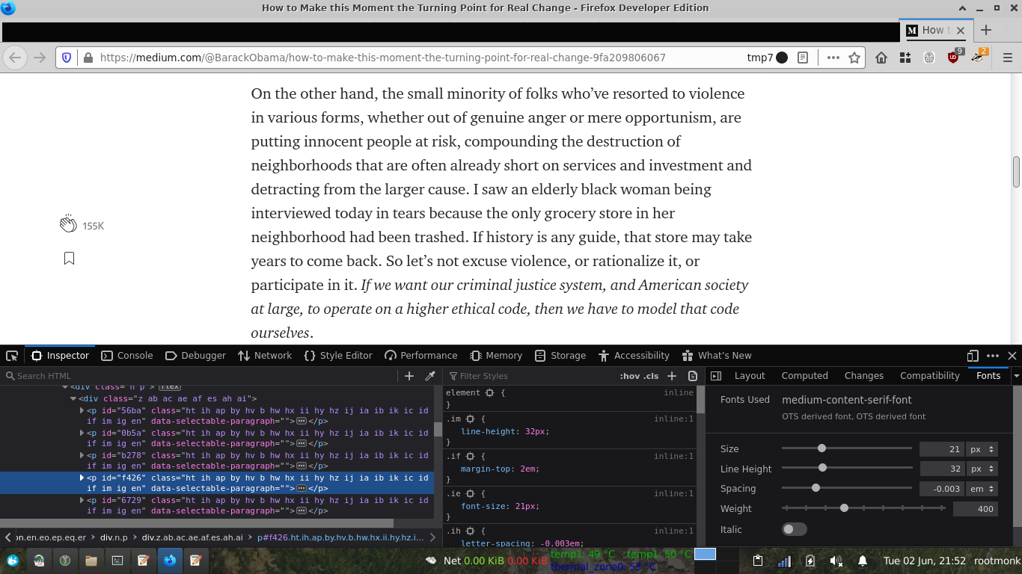
Task: Activate the element picker tool
Action: pyautogui.click(x=12, y=356)
